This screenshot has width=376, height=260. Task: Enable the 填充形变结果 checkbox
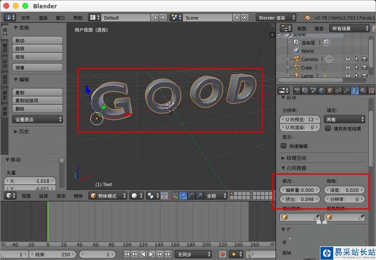click(328, 129)
